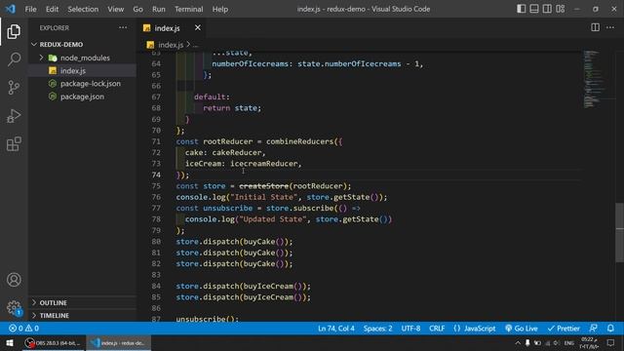
Task: Click the microphone icon in system tray
Action: [x=527, y=342]
